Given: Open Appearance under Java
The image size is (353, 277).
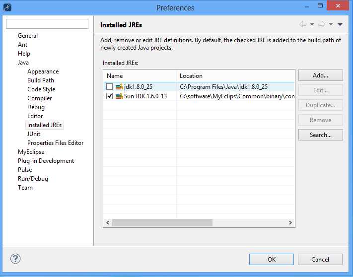Looking at the screenshot, I should pyautogui.click(x=43, y=71).
